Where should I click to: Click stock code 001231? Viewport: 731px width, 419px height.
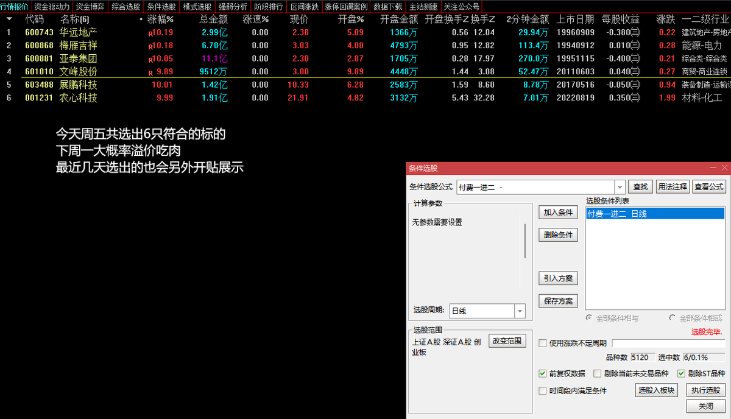tap(39, 97)
